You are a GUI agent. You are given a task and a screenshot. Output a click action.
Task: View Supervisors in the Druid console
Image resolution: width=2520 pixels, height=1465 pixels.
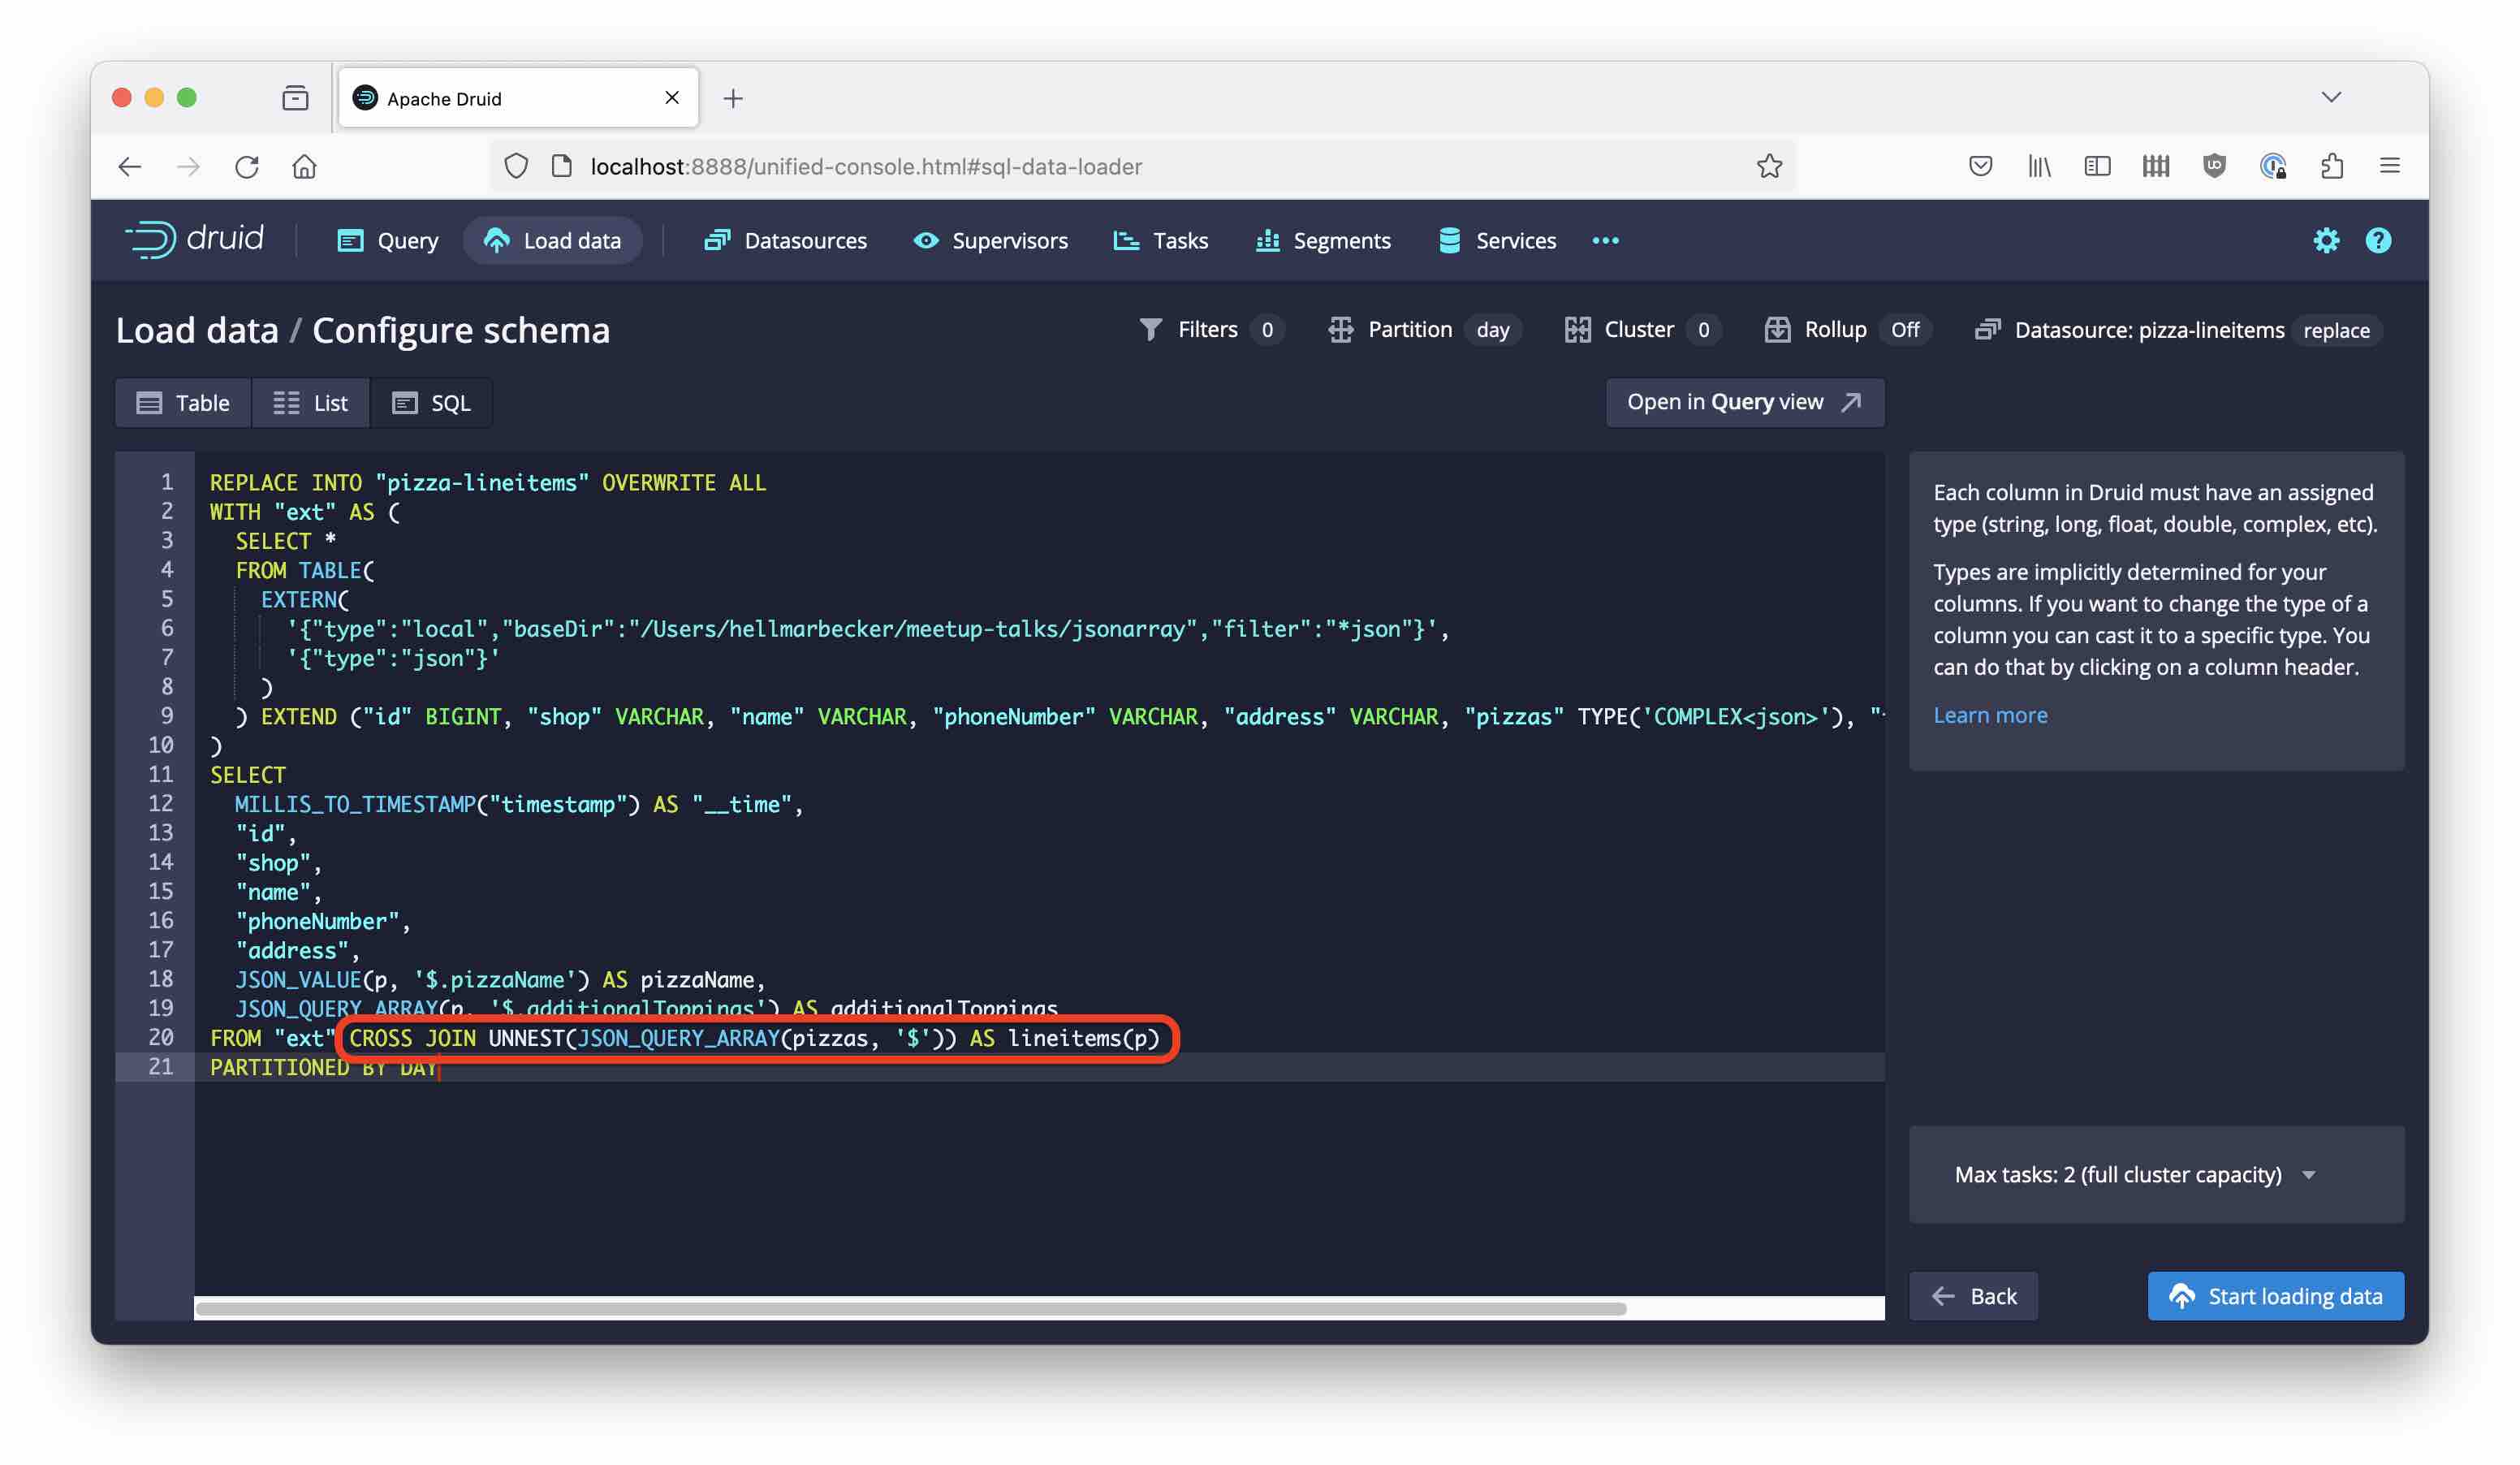click(1009, 240)
